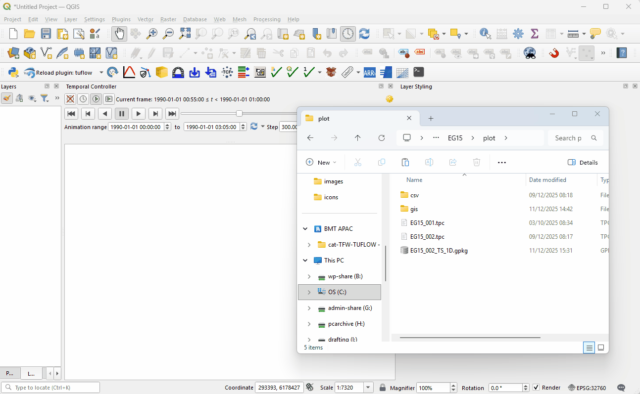640x394 pixels.
Task: Select the EG15_002_TS_1D.gpkg file
Action: (439, 251)
